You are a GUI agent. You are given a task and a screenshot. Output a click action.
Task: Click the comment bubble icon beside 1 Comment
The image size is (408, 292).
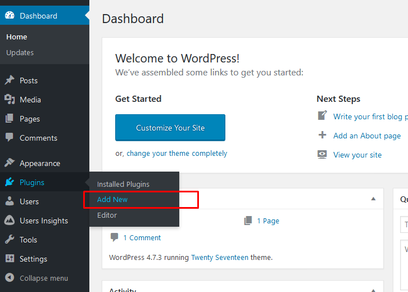[114, 237]
